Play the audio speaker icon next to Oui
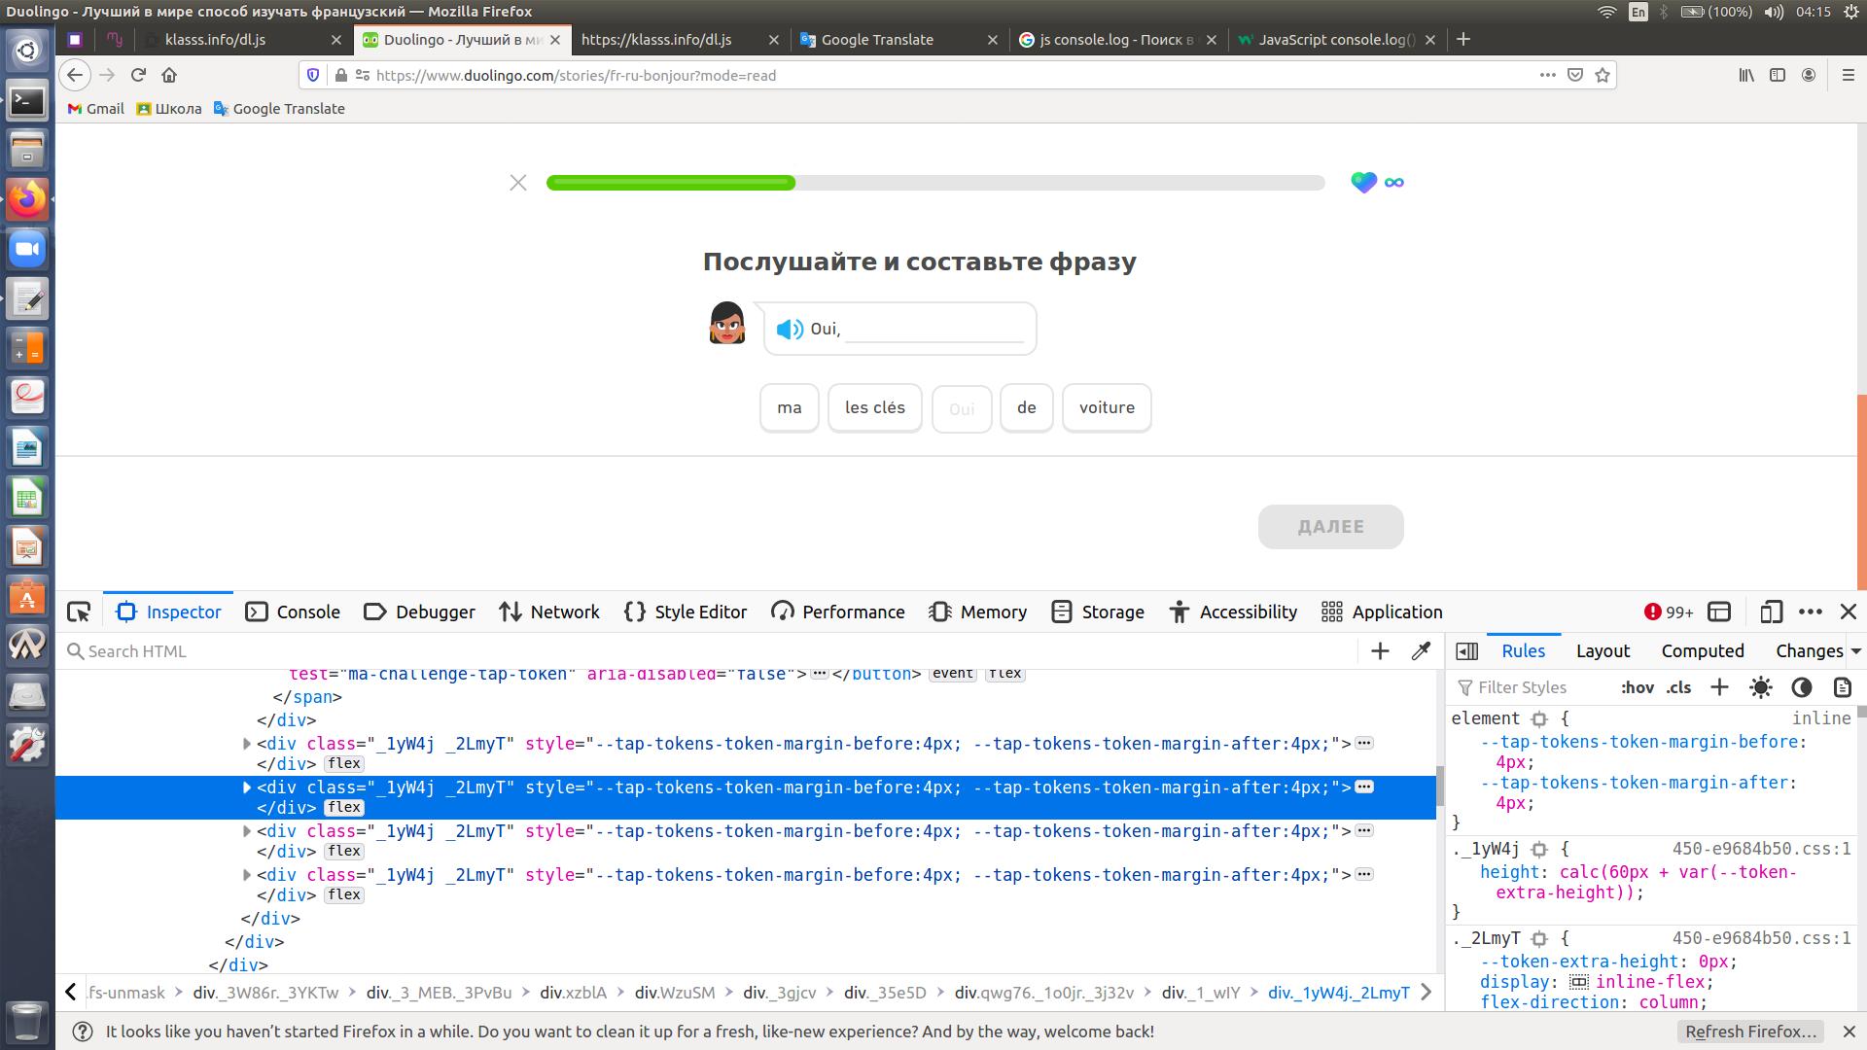 [x=790, y=330]
